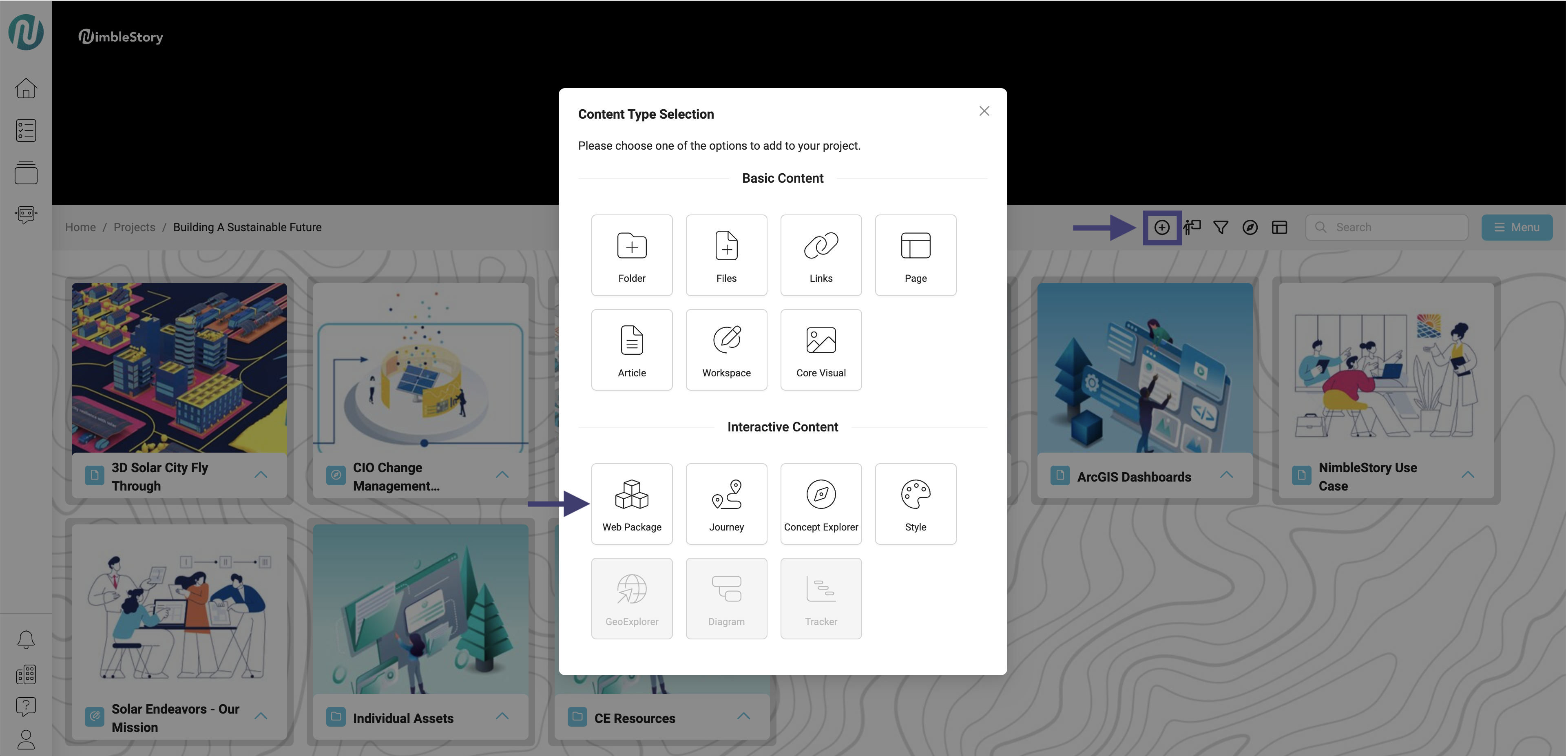Choose the Journey content option
The image size is (1566, 756).
(726, 503)
